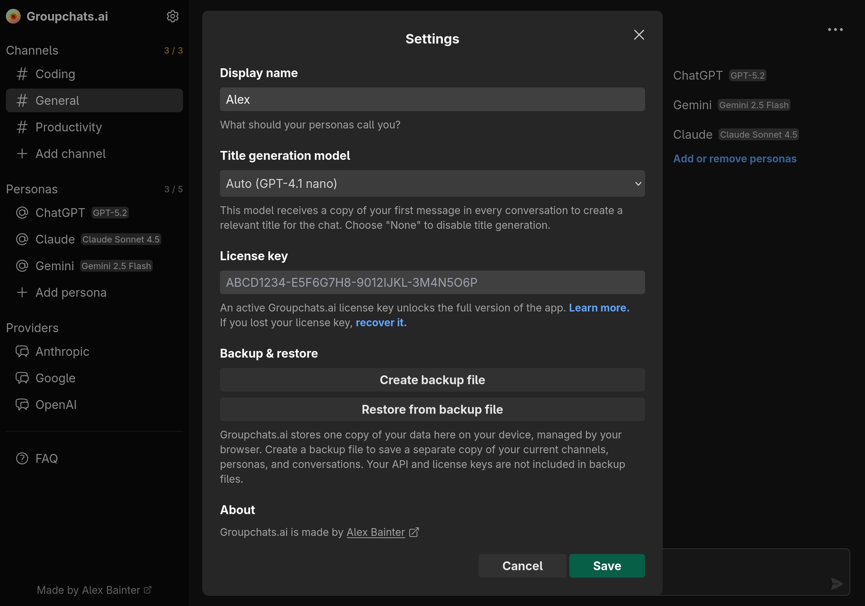Click the @ icon next to ChatGPT persona
The image size is (865, 606).
click(x=22, y=213)
